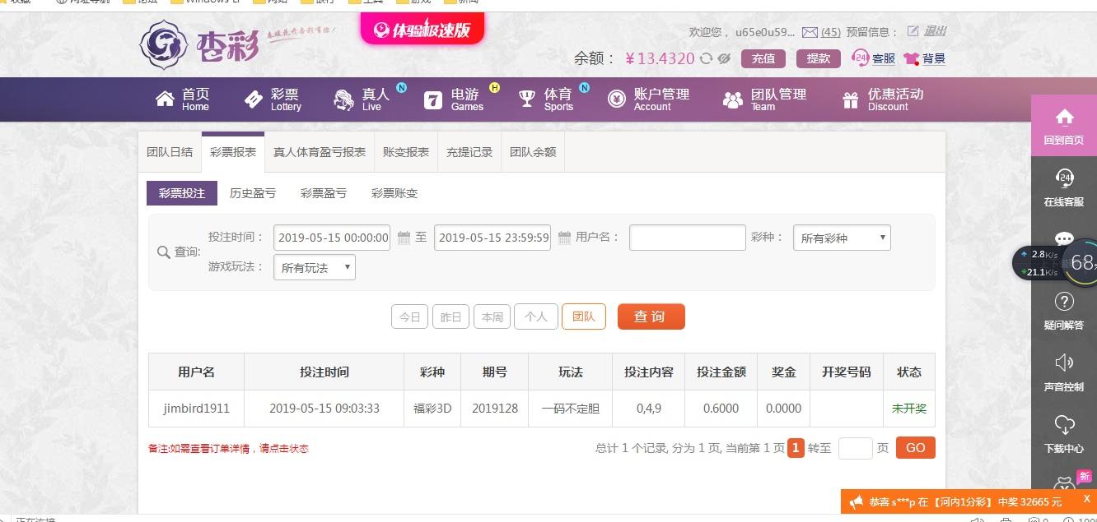Click the 退出 logout link
Screen dimensions: 1097x522
point(935,31)
